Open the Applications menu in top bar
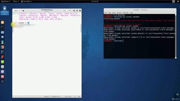180x101 pixels. [x=6, y=1]
